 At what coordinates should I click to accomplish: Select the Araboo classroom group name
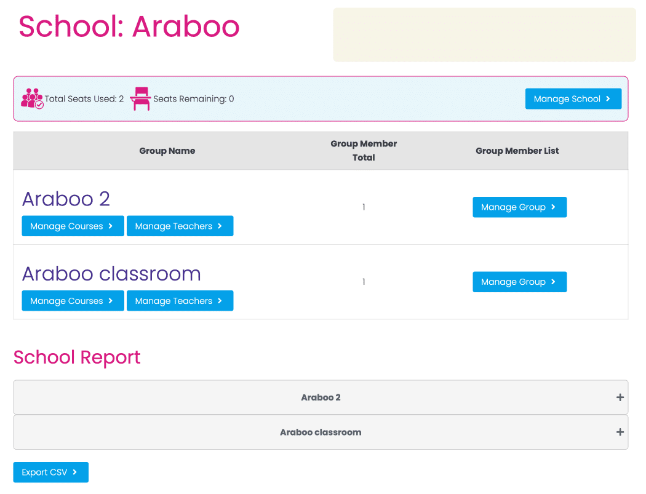coord(111,274)
